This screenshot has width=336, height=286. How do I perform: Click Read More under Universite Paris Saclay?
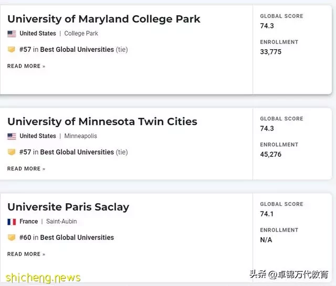click(26, 254)
